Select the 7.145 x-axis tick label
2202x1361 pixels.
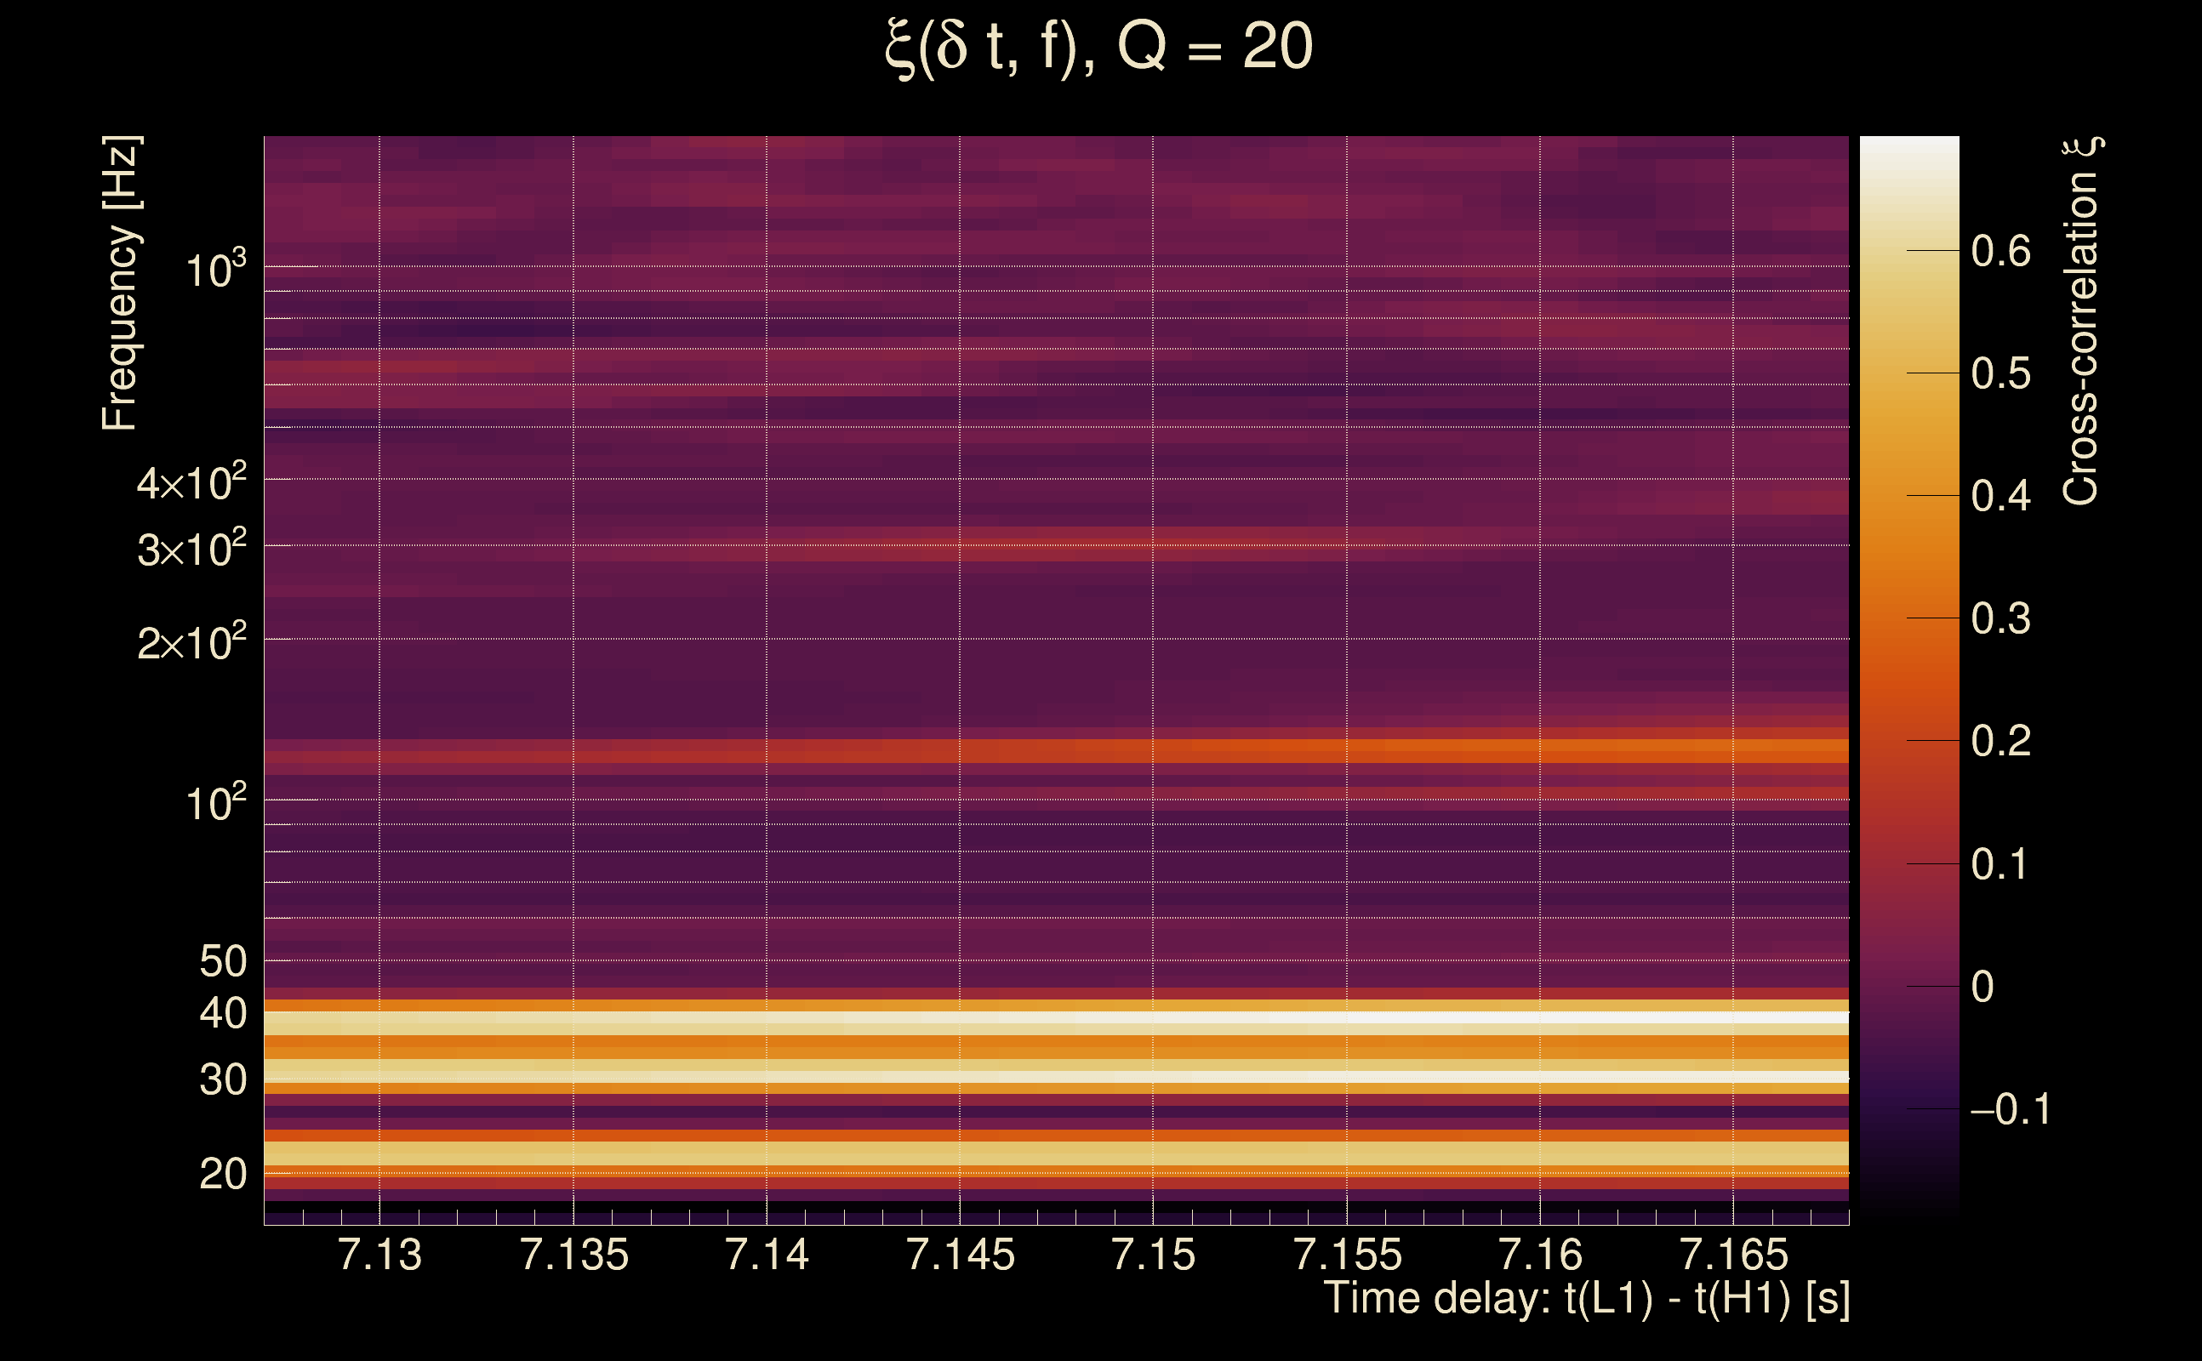coord(960,1255)
